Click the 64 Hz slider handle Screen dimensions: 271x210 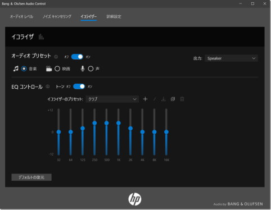click(x=71, y=132)
